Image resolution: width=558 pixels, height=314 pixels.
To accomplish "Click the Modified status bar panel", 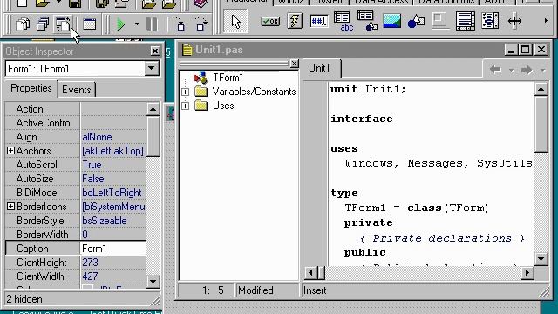I will coord(268,290).
